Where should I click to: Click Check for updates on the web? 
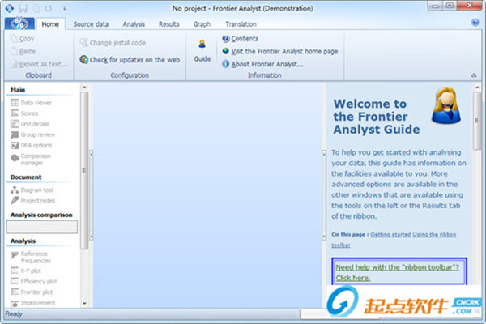(130, 59)
